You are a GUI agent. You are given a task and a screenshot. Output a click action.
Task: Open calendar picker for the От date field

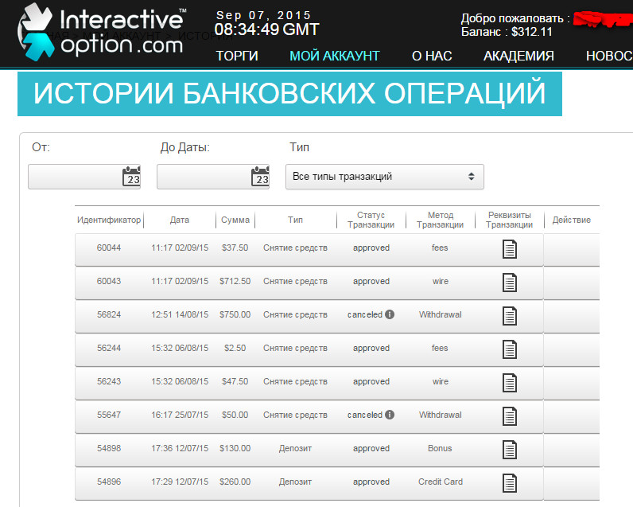[131, 177]
